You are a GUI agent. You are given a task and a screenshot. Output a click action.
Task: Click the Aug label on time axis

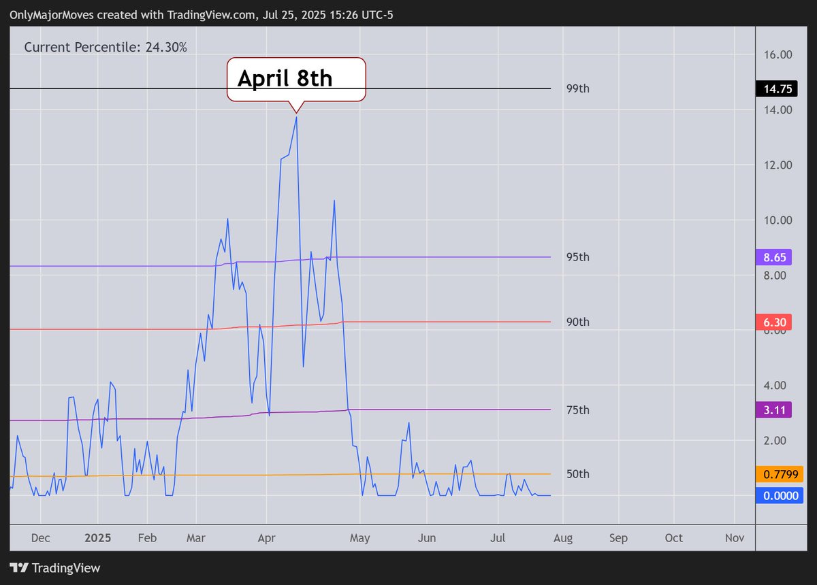[563, 537]
